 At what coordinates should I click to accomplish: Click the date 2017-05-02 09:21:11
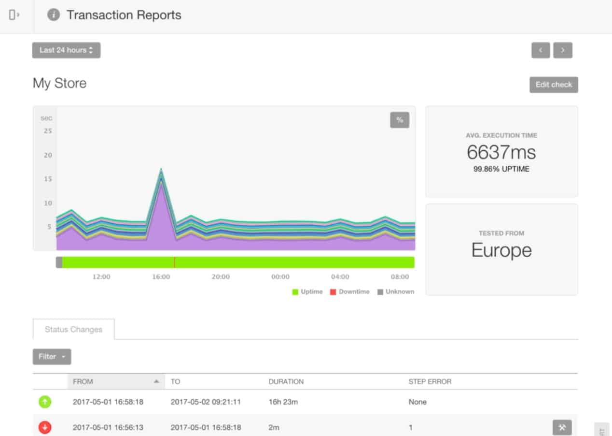pyautogui.click(x=206, y=402)
